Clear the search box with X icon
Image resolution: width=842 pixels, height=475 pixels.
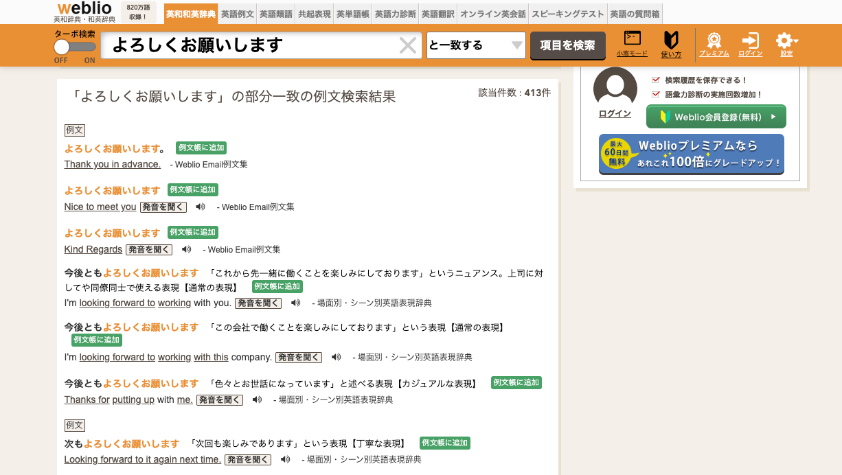408,45
